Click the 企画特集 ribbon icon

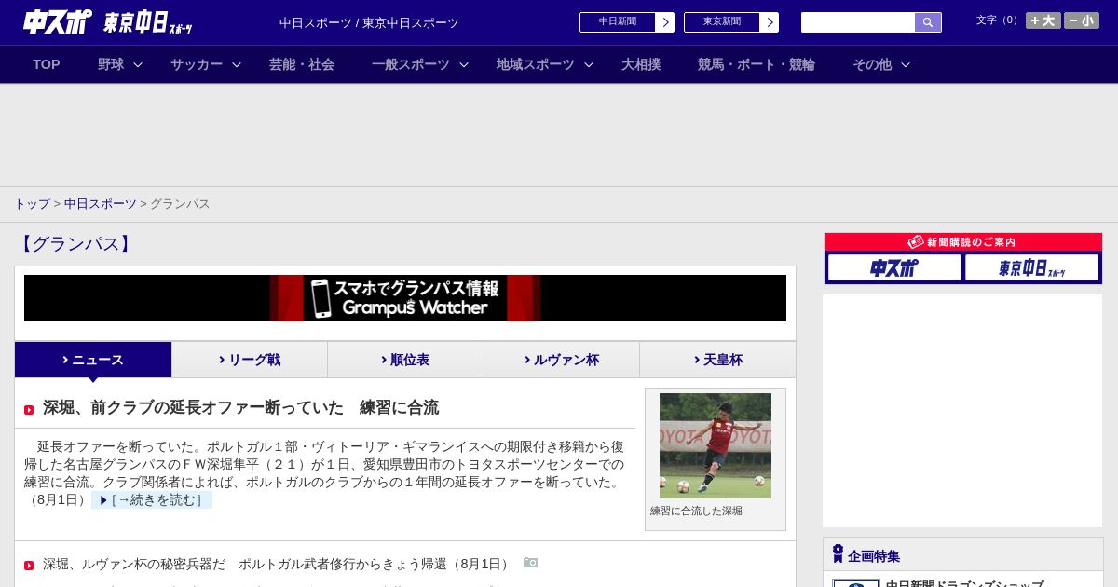pos(838,553)
